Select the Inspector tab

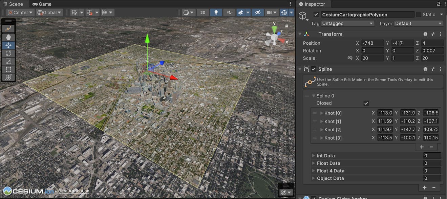coord(313,4)
